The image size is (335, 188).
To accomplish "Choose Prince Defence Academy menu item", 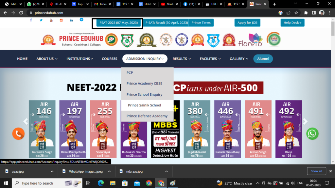I will click(147, 116).
